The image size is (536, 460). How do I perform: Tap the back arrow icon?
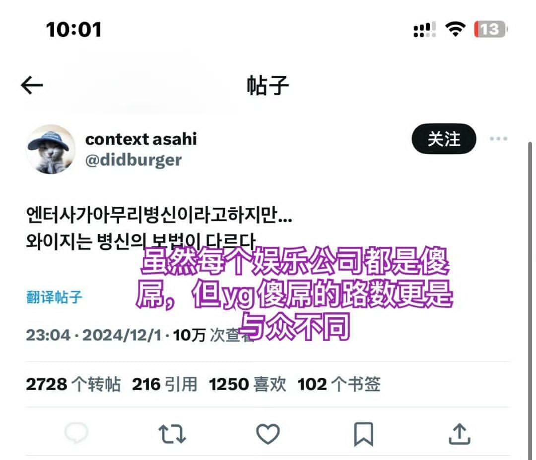point(32,85)
